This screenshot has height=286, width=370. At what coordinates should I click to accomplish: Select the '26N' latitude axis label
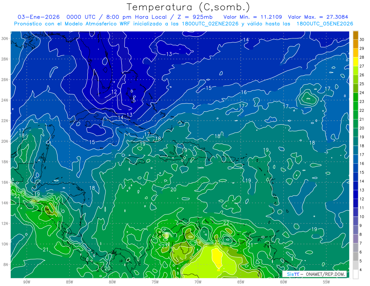5,80
